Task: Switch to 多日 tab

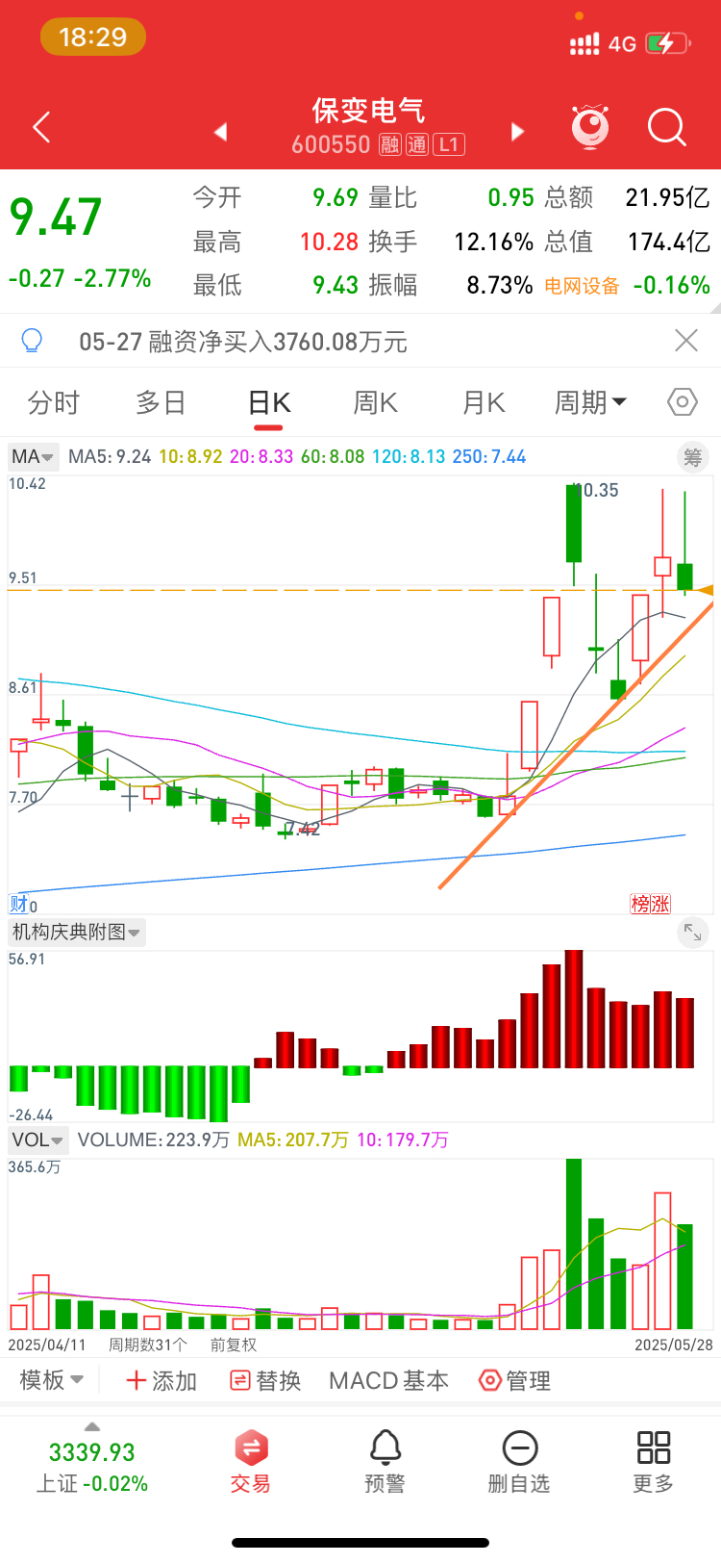Action: click(161, 402)
